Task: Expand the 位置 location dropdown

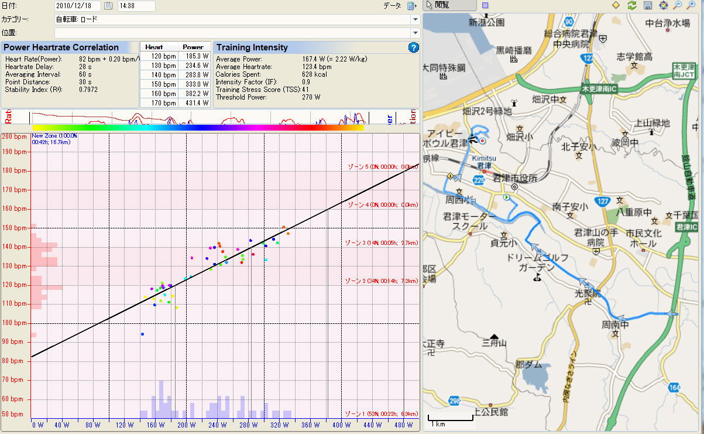Action: [x=415, y=33]
